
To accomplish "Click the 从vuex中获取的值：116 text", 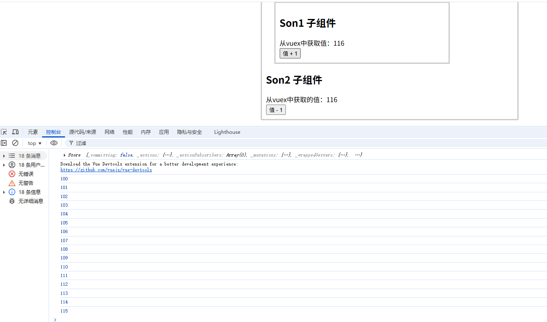I will 302,100.
